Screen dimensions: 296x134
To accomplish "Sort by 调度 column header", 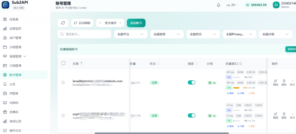I will pos(193,64).
